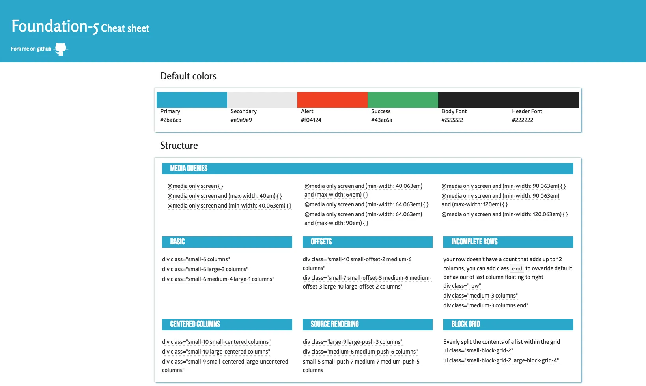The height and width of the screenshot is (386, 646).
Task: Click the Media Queries section header
Action: point(368,169)
